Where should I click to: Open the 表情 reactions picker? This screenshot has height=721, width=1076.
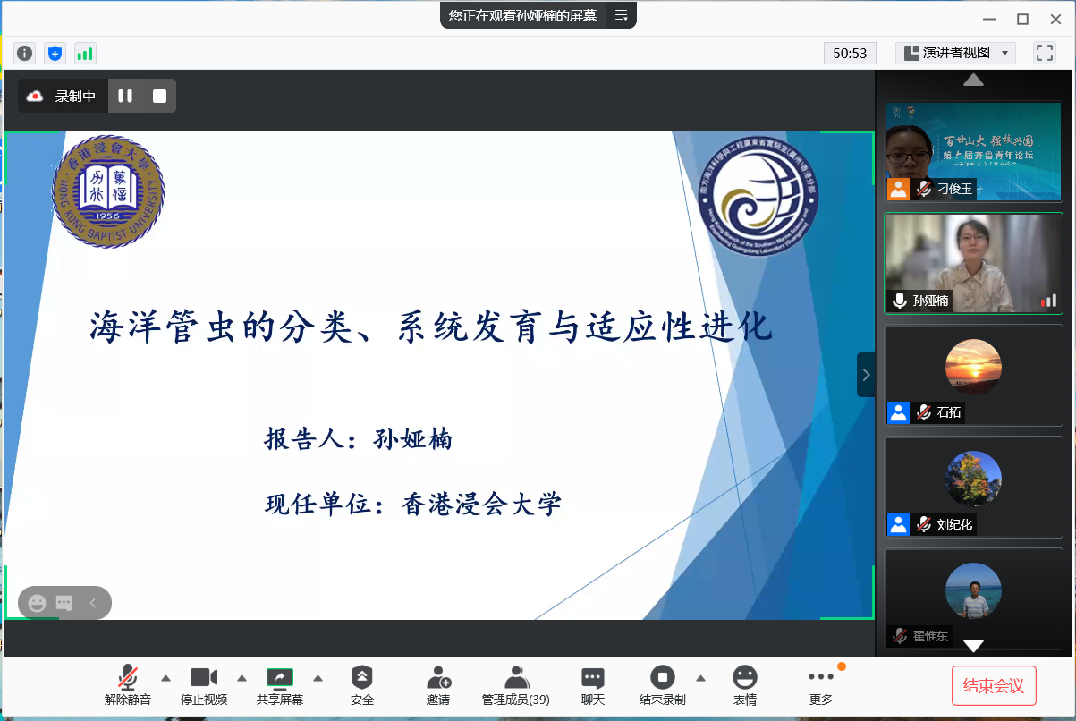click(744, 685)
